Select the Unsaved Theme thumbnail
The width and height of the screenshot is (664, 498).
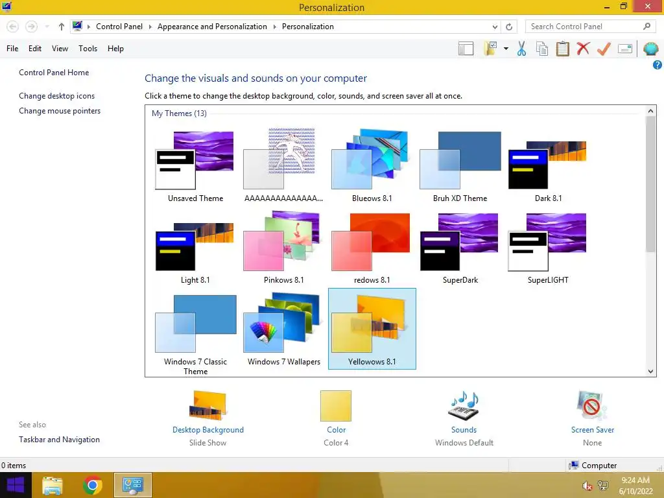click(195, 165)
